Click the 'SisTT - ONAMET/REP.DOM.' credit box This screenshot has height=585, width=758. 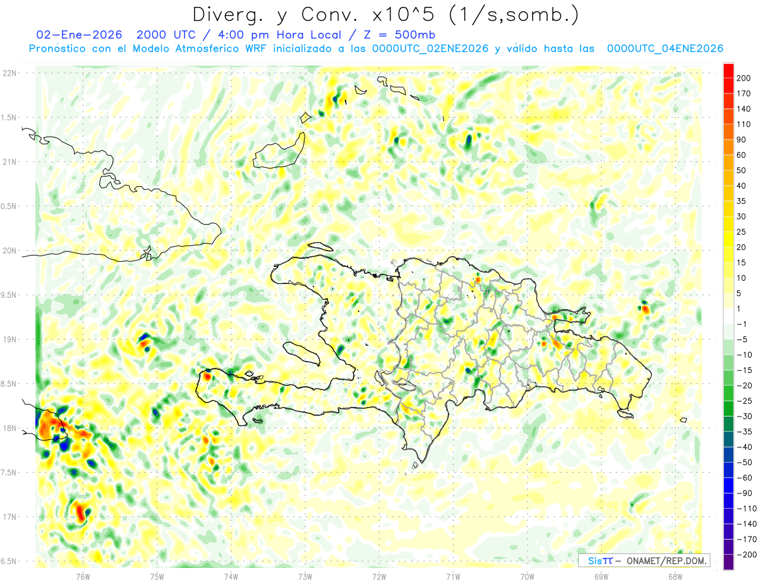(644, 560)
